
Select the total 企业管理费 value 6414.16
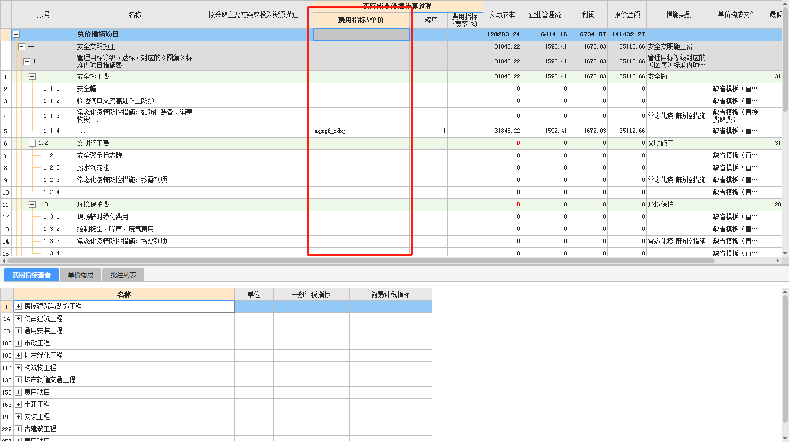click(x=545, y=34)
